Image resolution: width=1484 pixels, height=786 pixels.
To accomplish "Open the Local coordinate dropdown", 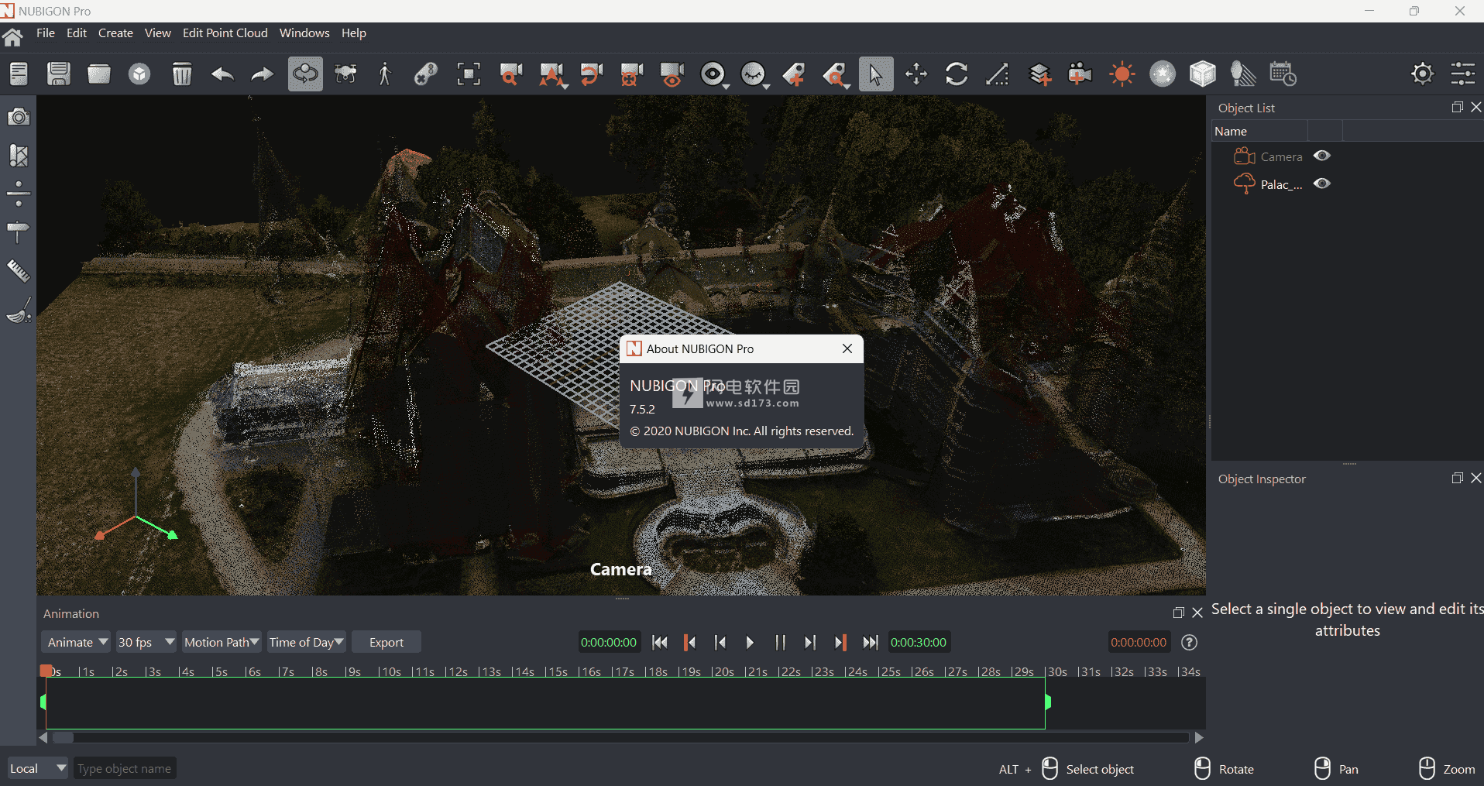I will (37, 768).
